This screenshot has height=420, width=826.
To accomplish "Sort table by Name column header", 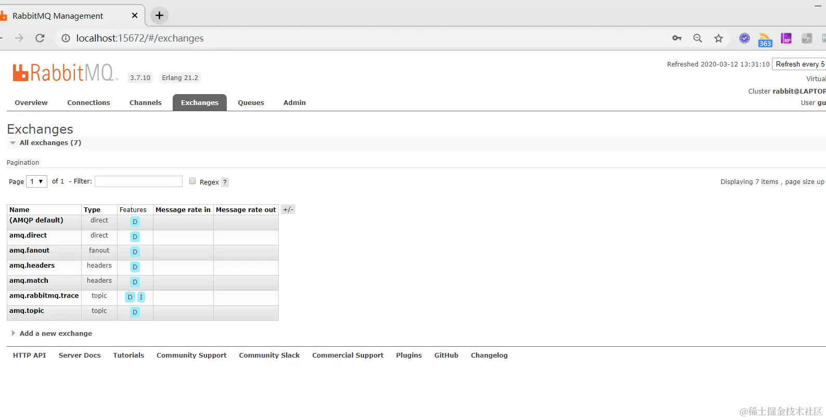I will click(19, 209).
